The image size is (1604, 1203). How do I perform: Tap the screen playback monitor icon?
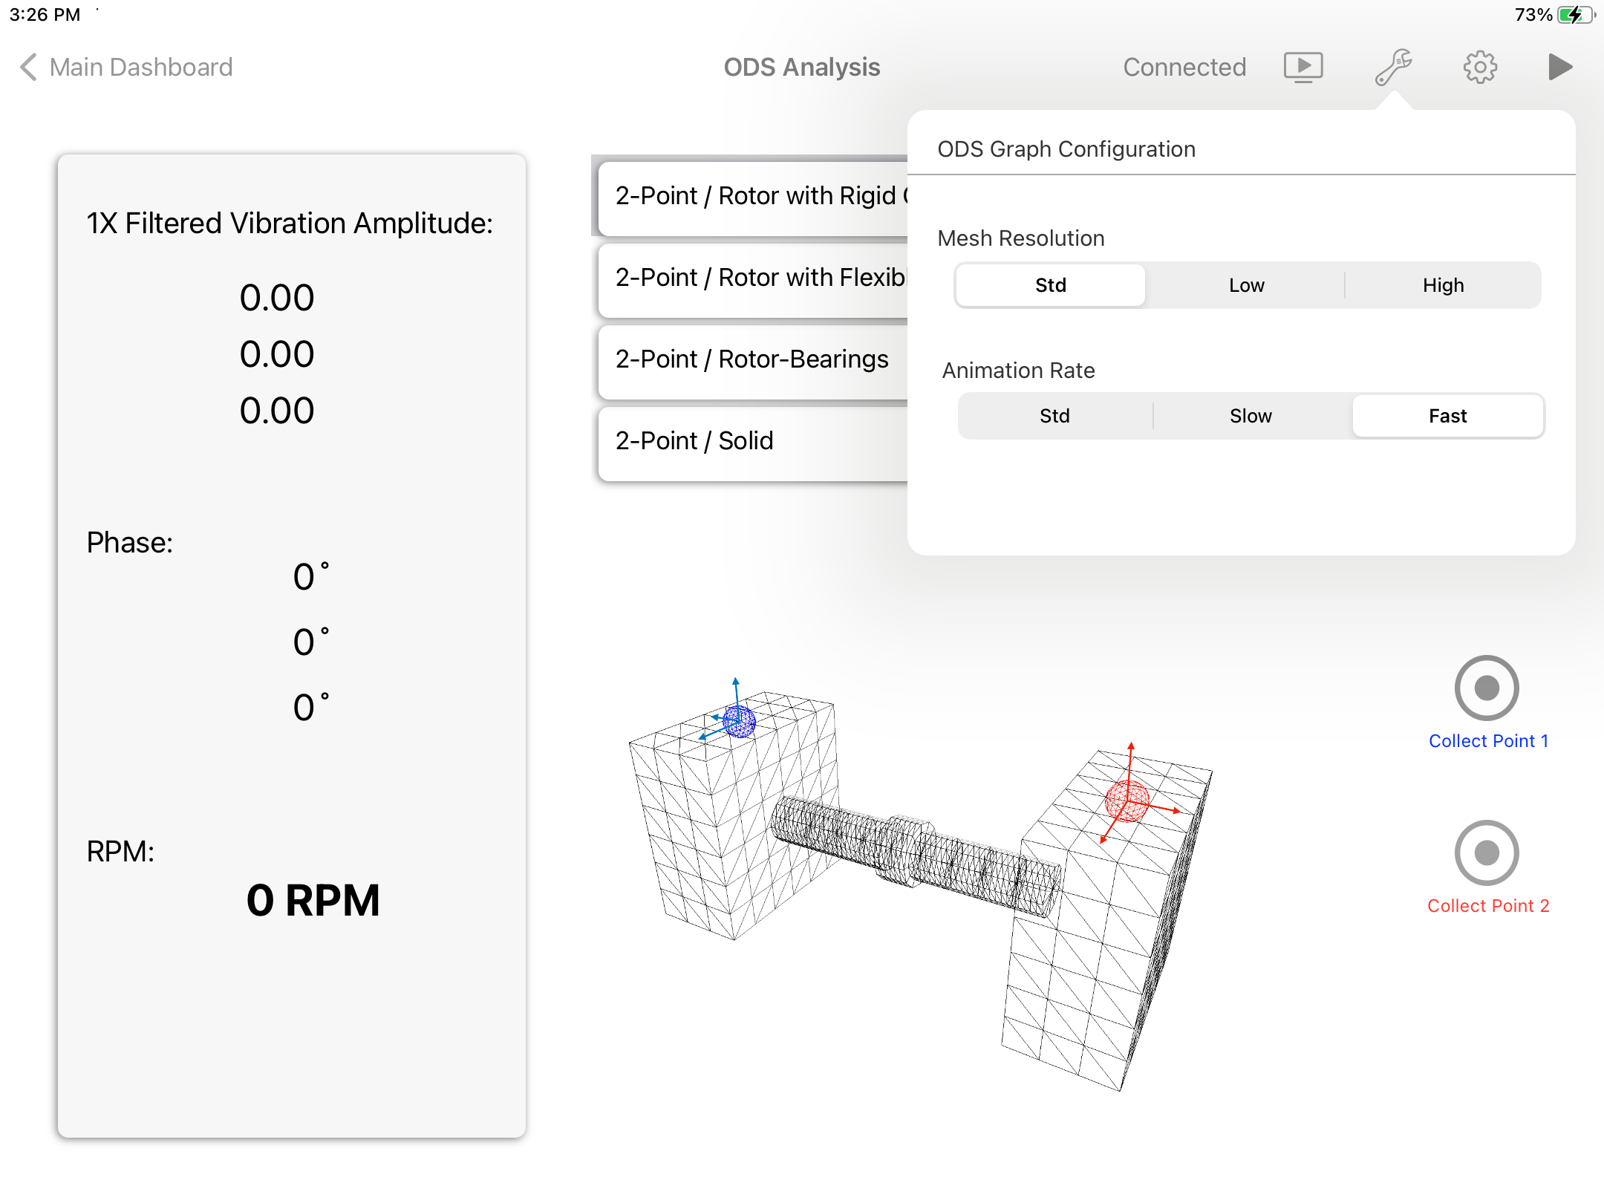1303,68
